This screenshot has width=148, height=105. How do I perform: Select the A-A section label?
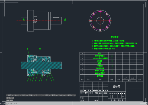coord(40,49)
